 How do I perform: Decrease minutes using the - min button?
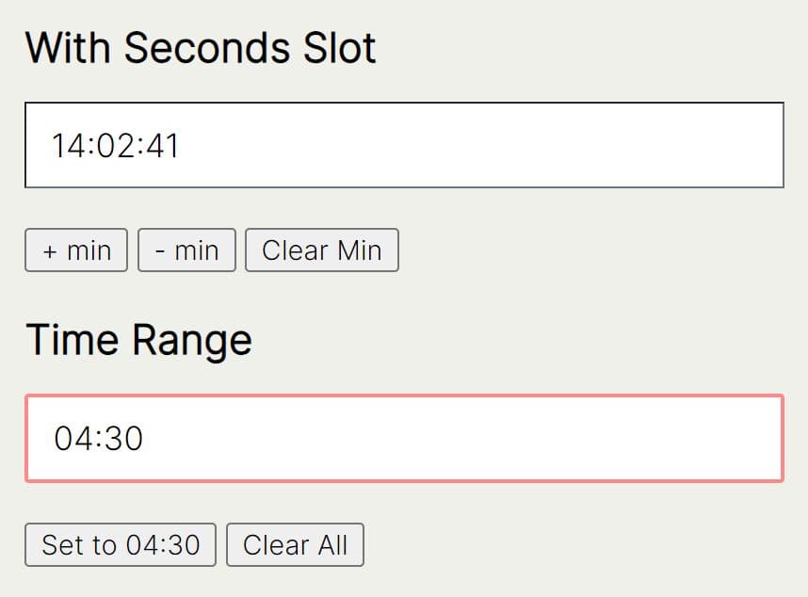(186, 250)
